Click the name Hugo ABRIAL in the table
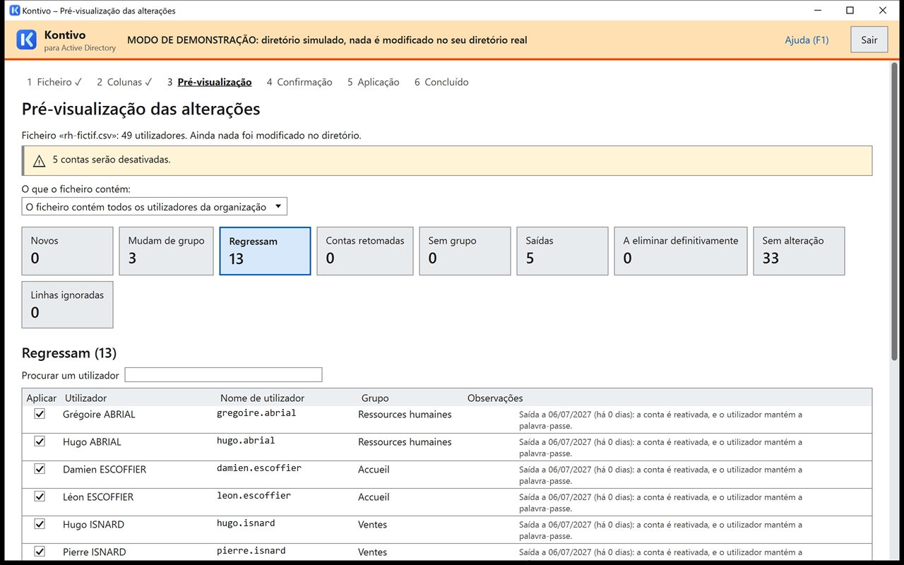 92,442
